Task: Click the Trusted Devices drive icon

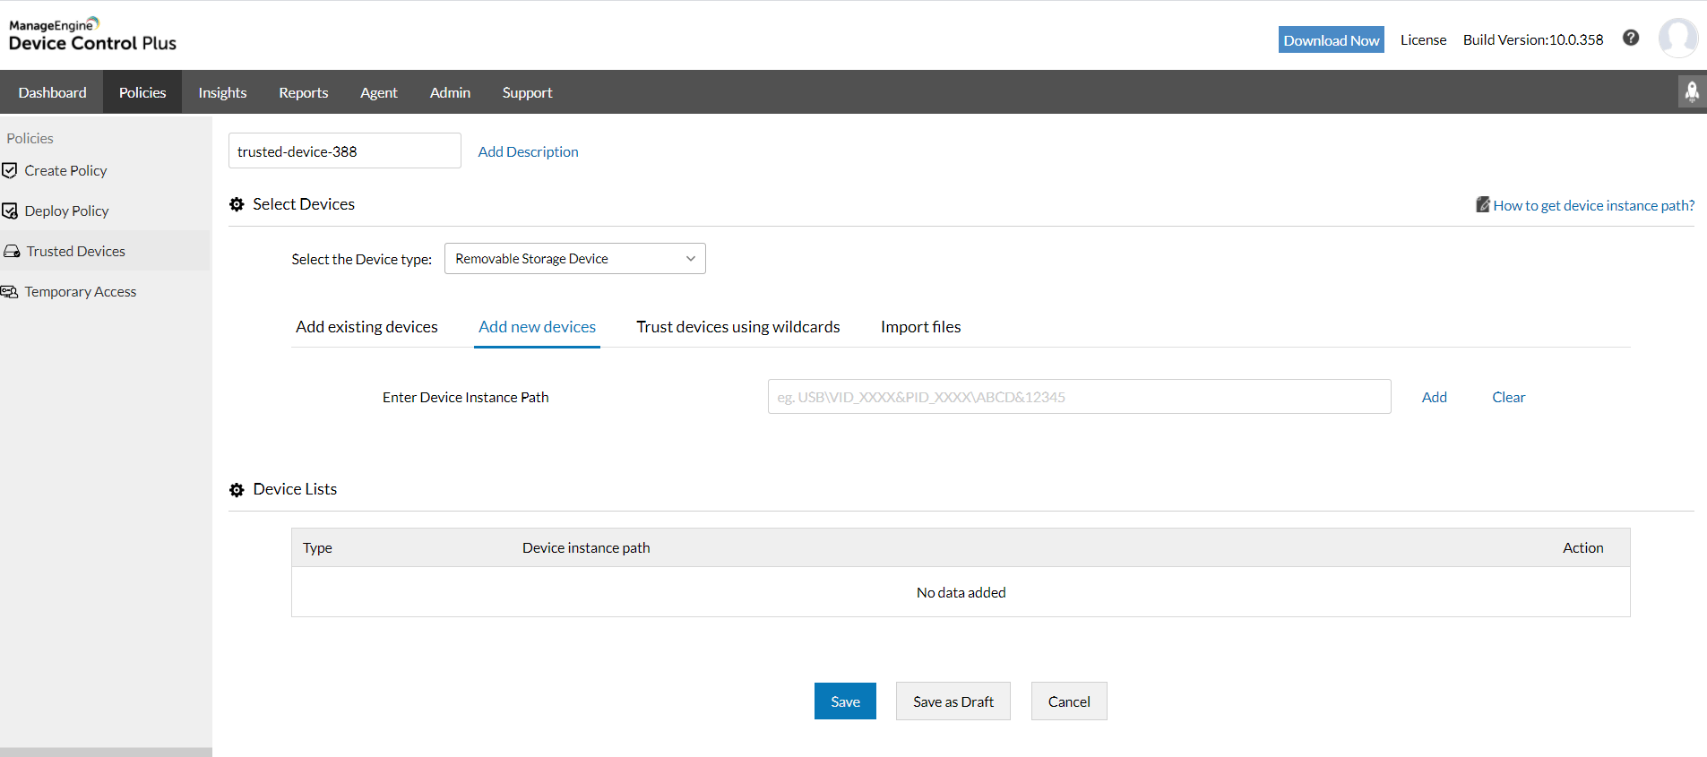Action: point(12,252)
